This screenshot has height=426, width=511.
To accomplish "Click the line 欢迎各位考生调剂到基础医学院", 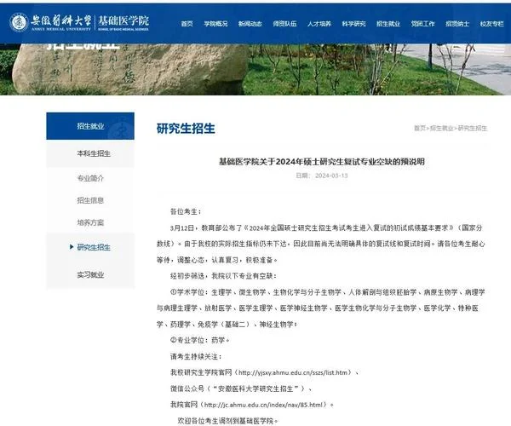I will (227, 421).
